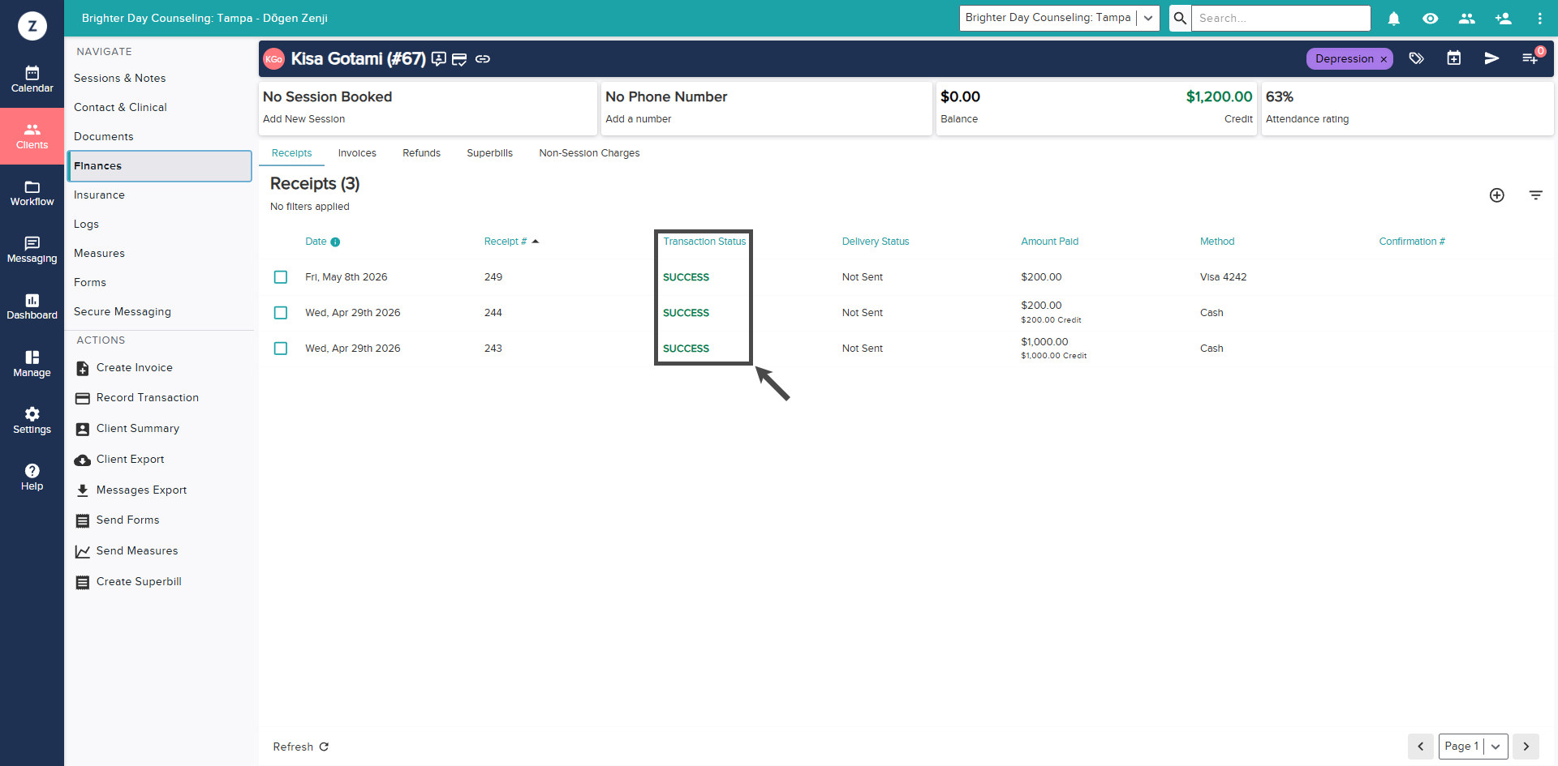This screenshot has height=766, width=1558.
Task: Open the tags icon in client header
Action: (1417, 58)
